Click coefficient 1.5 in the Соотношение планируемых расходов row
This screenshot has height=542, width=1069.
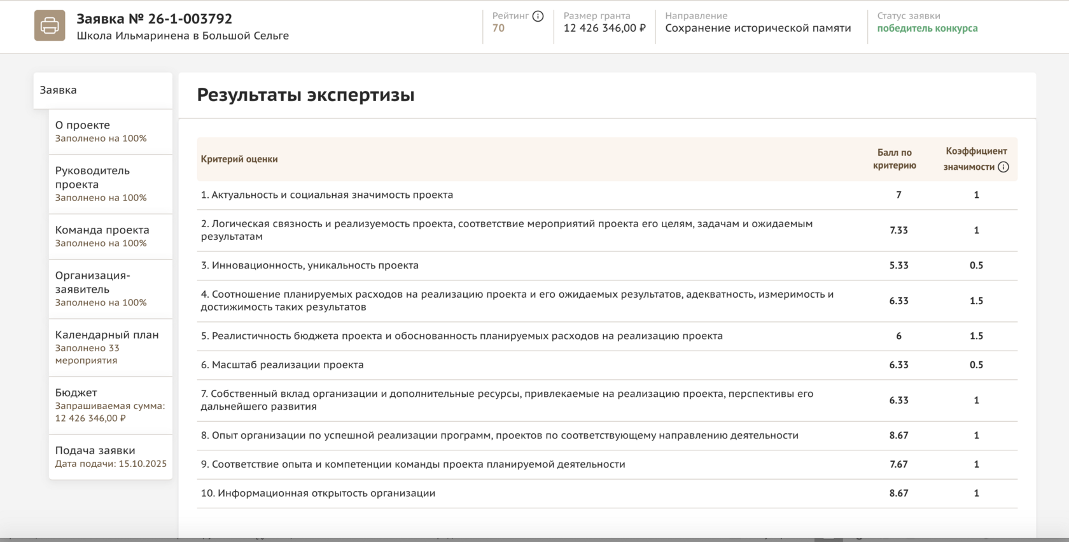coord(976,301)
